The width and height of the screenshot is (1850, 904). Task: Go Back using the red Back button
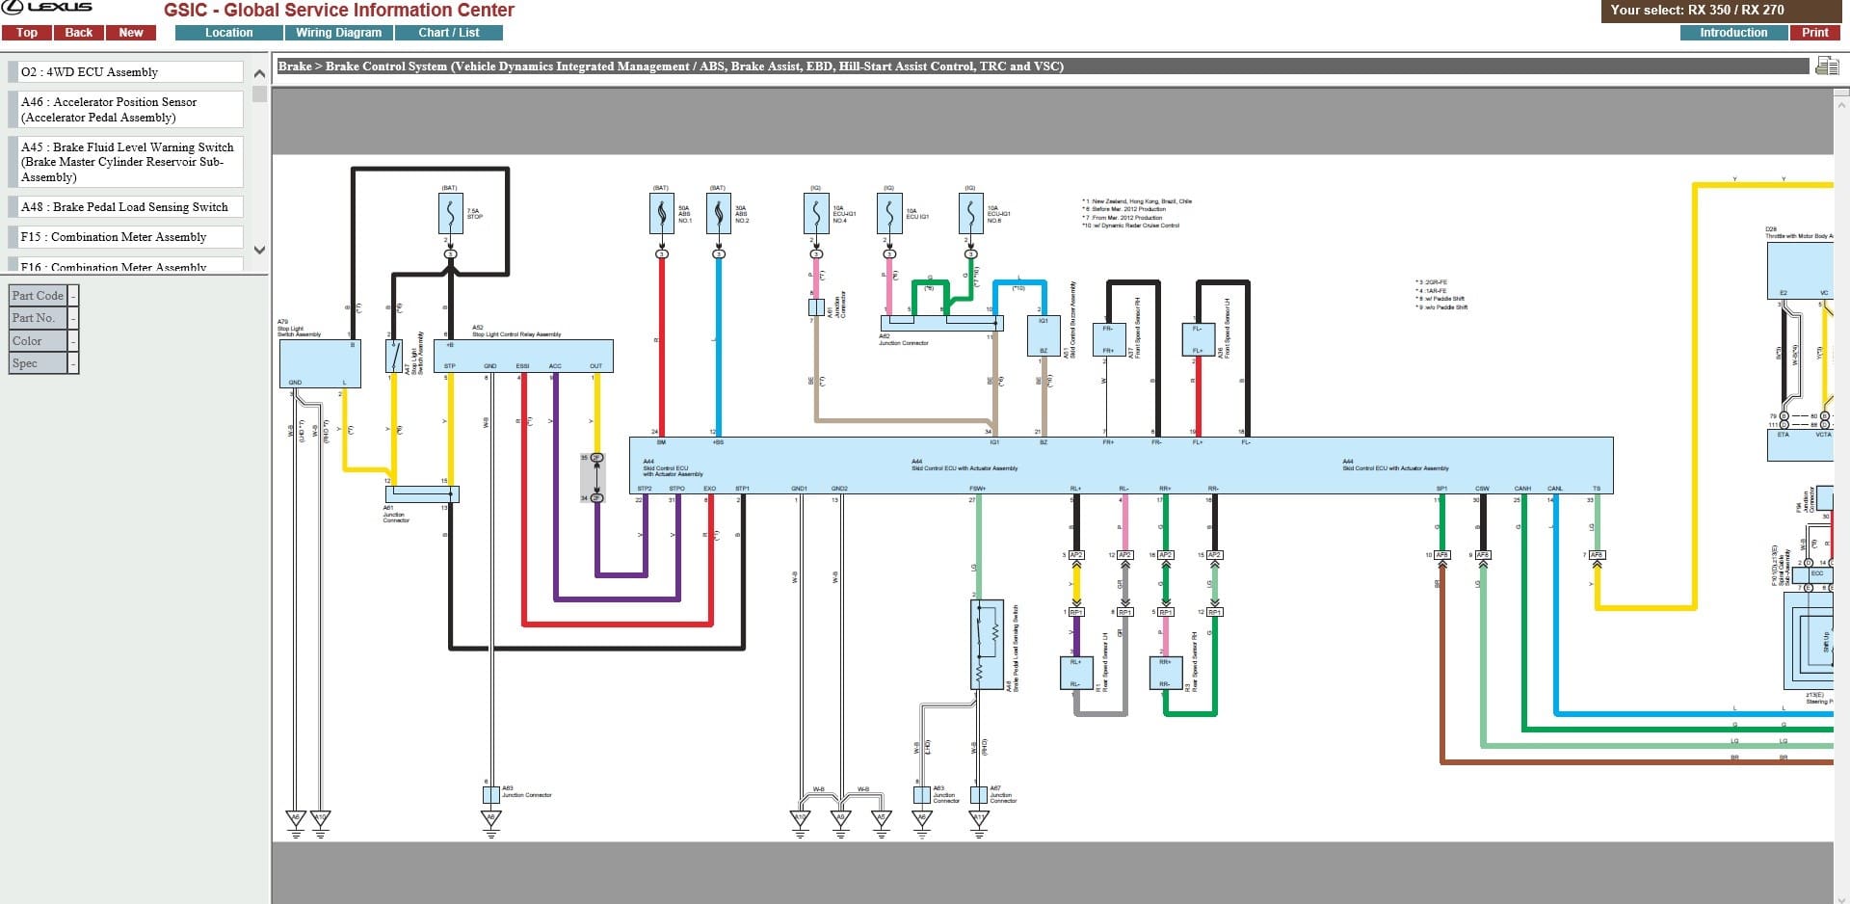(79, 33)
